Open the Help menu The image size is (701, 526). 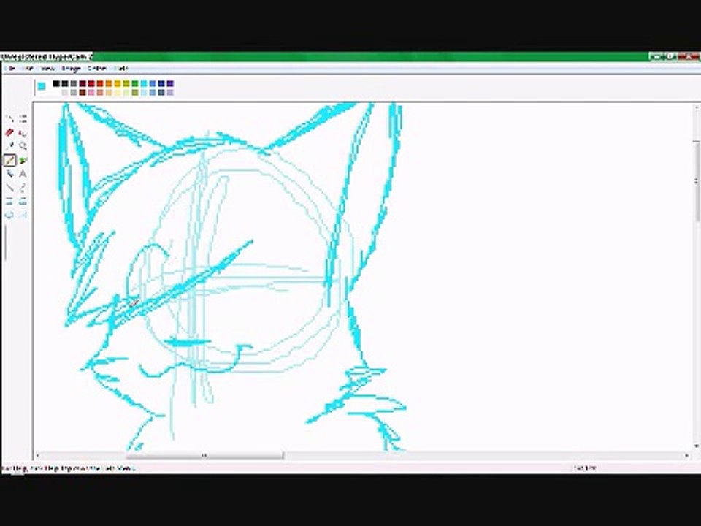coord(120,69)
